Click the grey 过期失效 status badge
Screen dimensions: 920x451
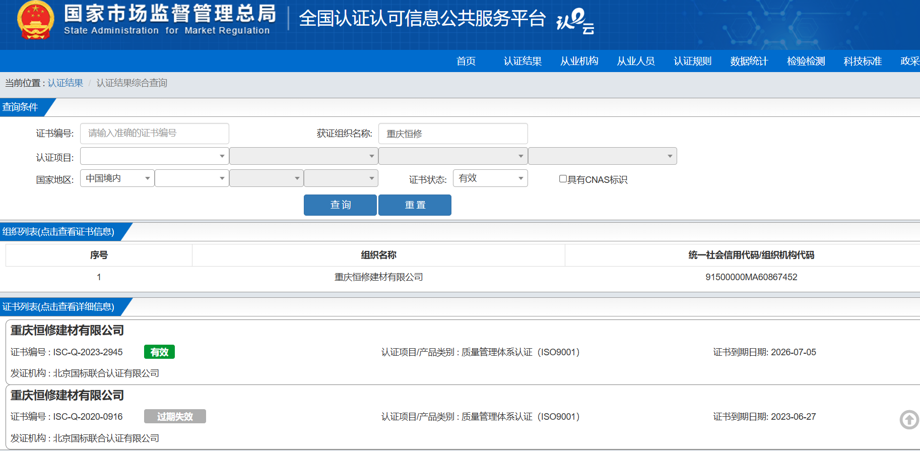point(175,416)
